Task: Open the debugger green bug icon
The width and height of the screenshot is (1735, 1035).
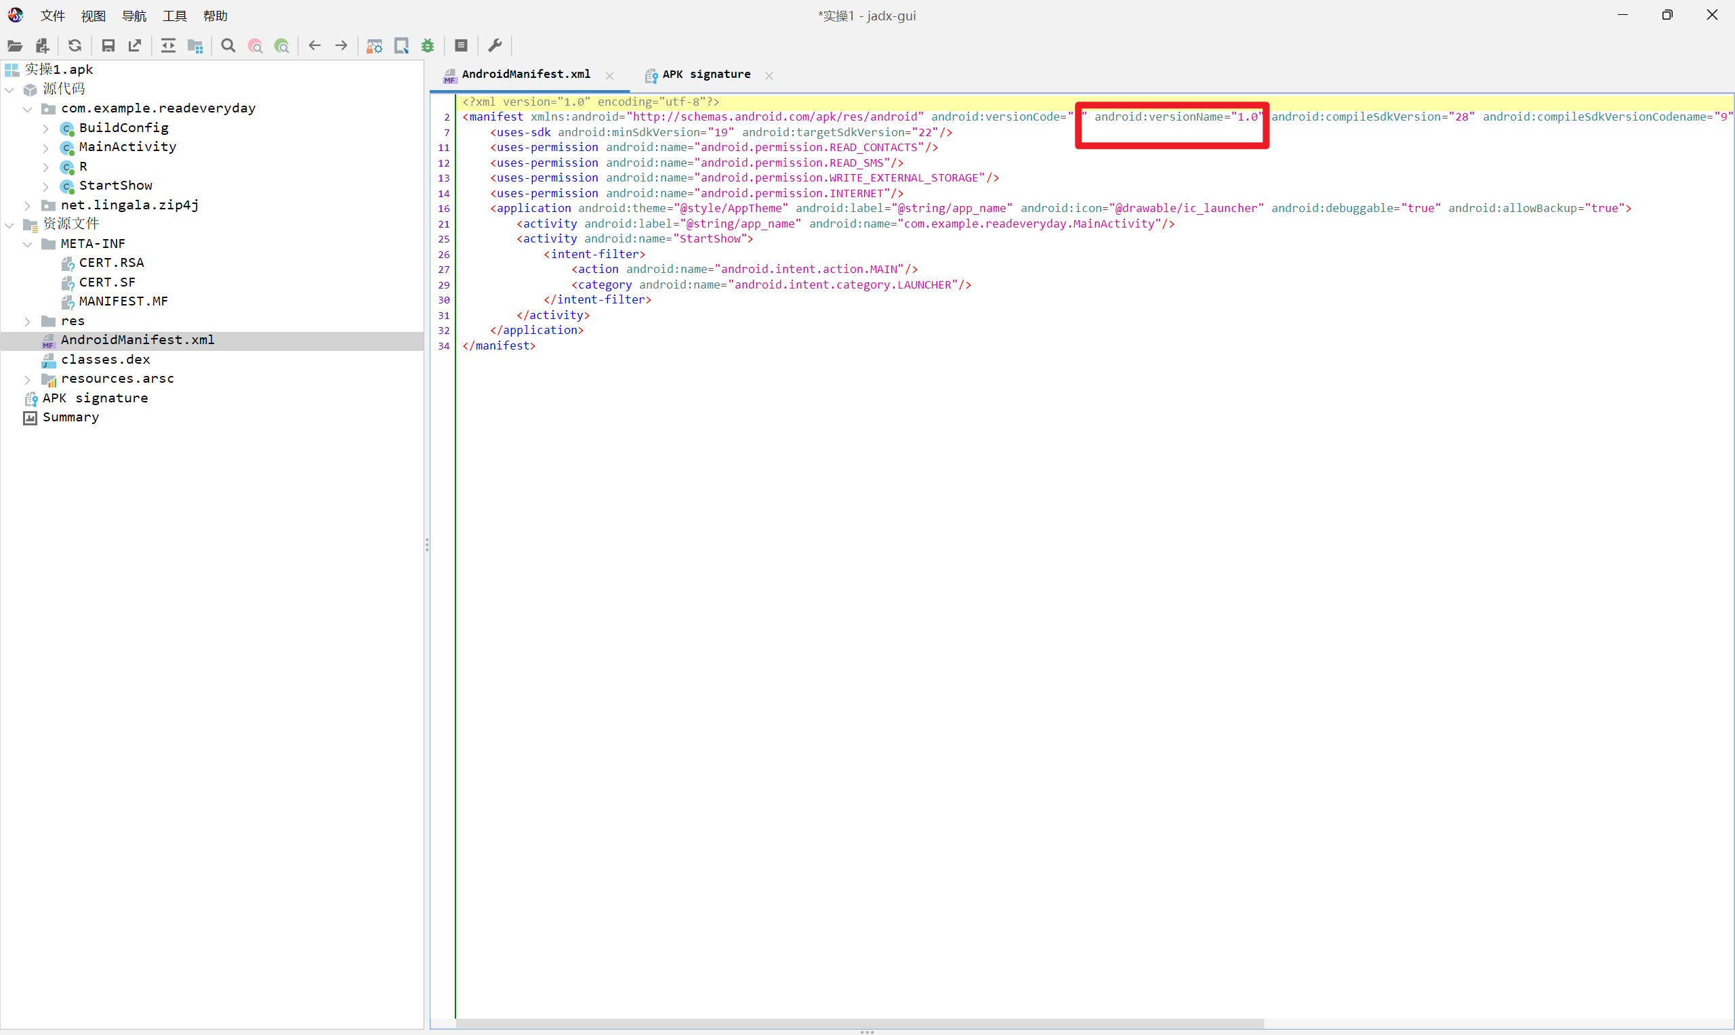Action: pos(428,46)
